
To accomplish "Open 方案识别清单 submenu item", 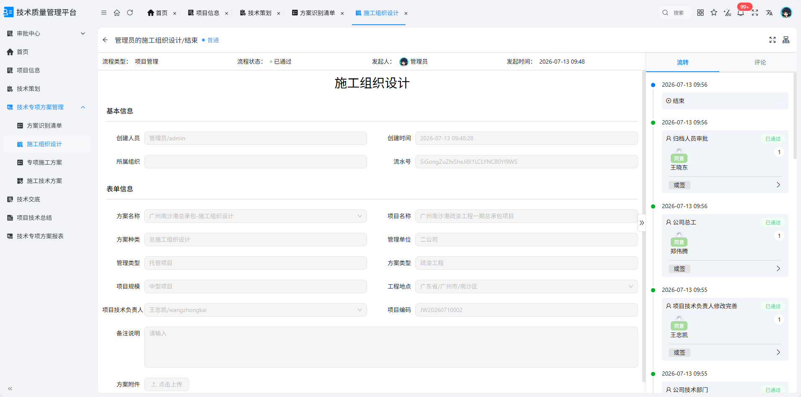I will 47,126.
